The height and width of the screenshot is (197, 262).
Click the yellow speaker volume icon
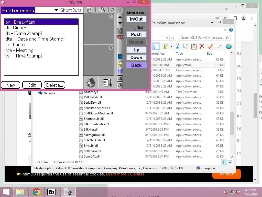[120, 64]
